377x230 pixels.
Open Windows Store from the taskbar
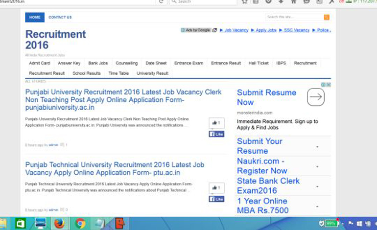pyautogui.click(x=21, y=224)
